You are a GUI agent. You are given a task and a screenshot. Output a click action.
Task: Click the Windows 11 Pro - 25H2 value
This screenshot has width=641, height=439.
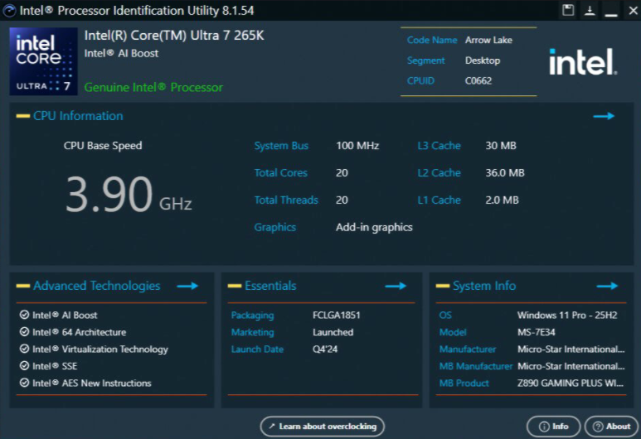567,316
